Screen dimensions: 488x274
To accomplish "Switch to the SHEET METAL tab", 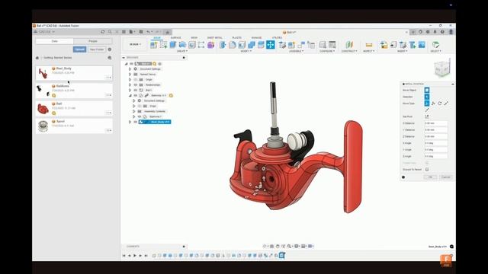I will tap(215, 37).
